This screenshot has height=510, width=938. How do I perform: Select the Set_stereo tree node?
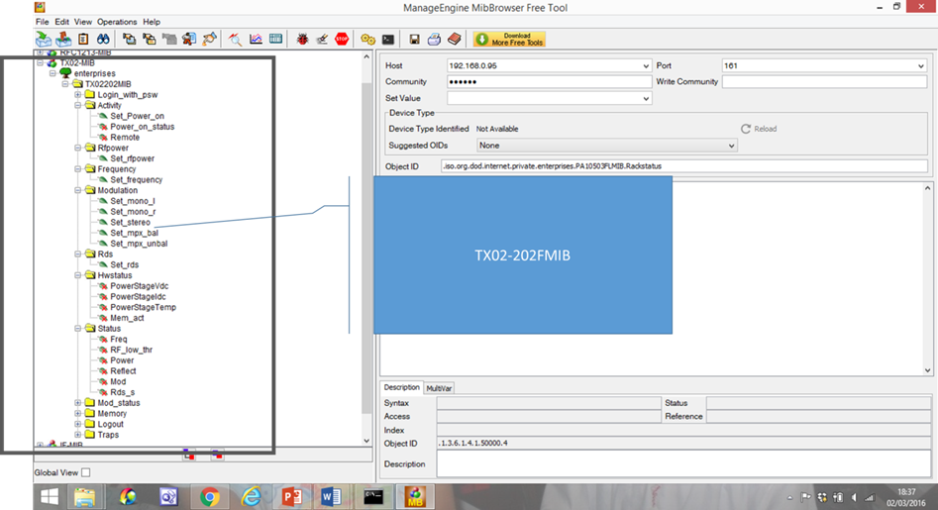(x=130, y=223)
